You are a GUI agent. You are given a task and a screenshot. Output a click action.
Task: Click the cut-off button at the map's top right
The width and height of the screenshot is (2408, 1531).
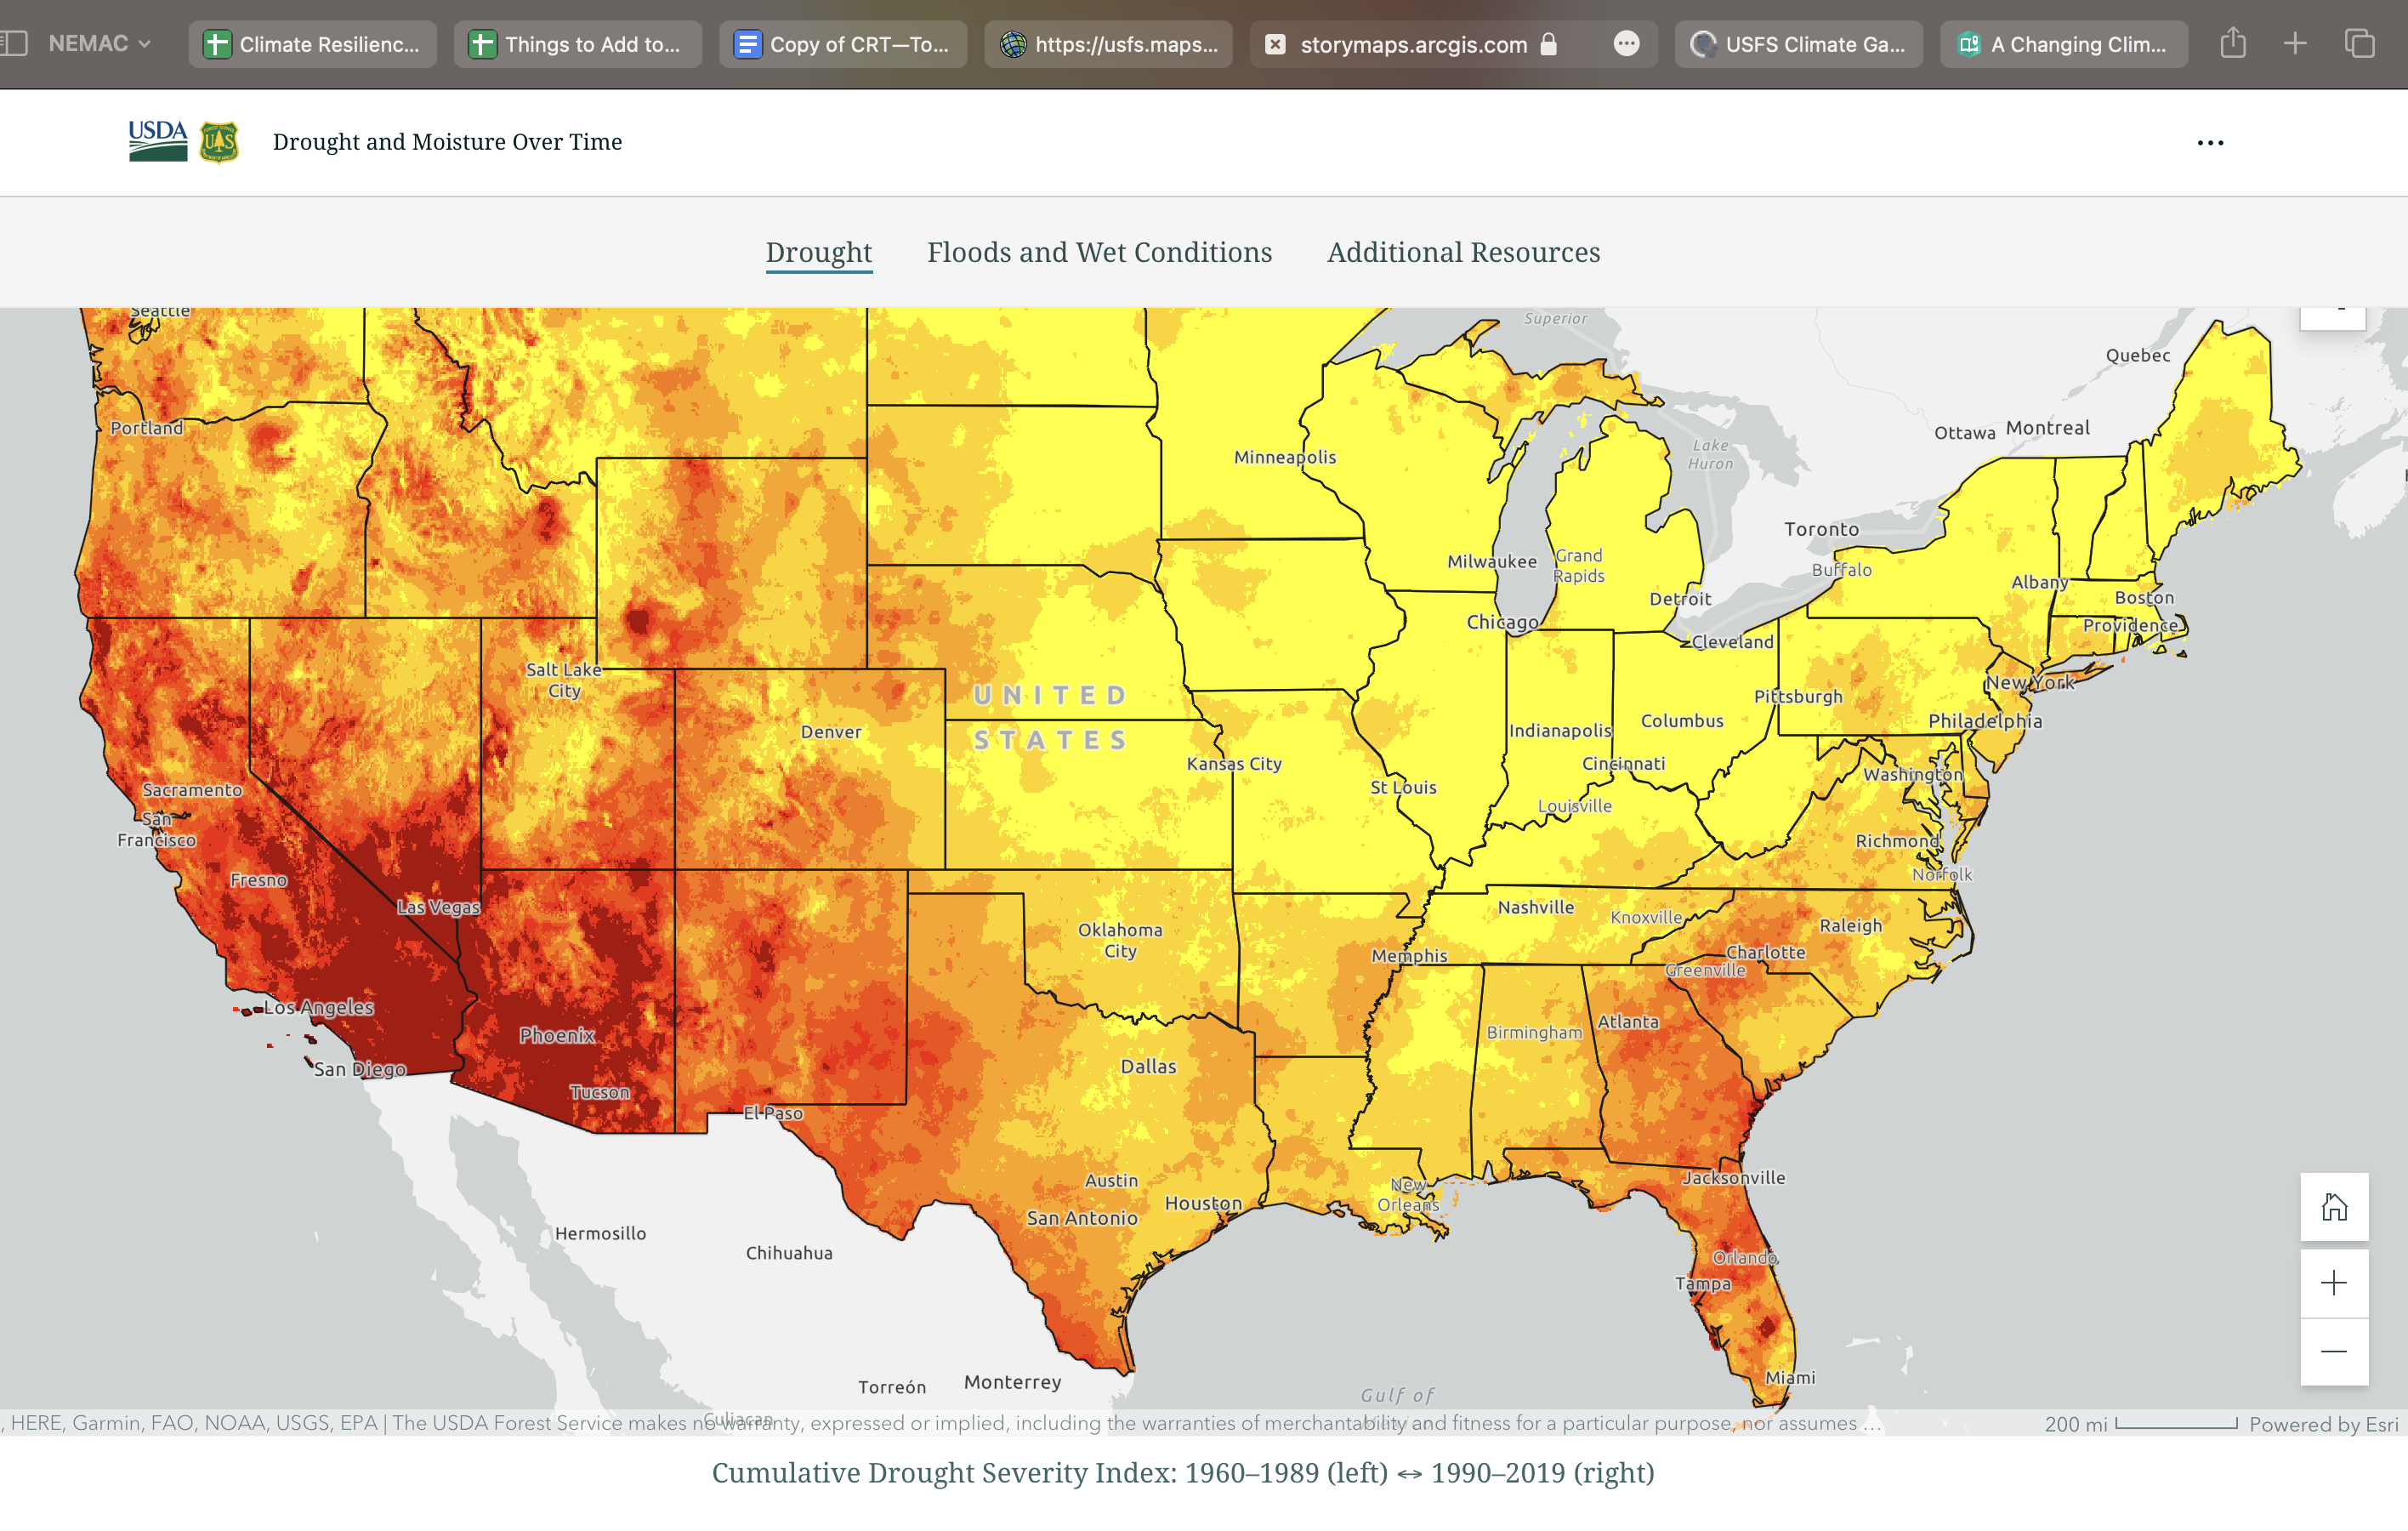[2333, 318]
